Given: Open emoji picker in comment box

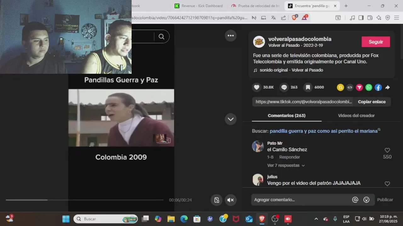Looking at the screenshot, I should [366, 200].
